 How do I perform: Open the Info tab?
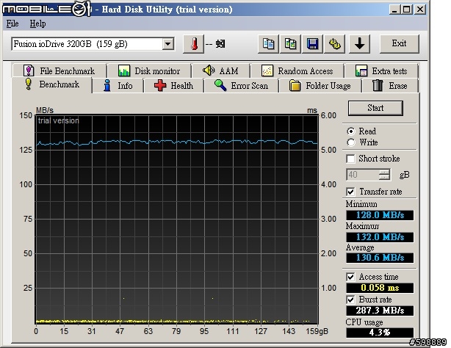[x=118, y=86]
